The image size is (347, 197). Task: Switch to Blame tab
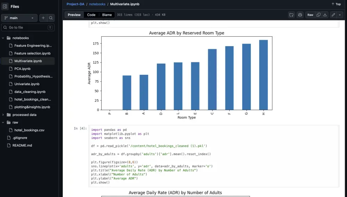pos(107,15)
